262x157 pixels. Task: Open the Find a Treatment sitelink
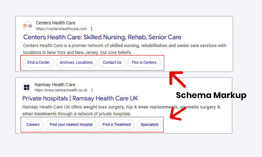116,125
